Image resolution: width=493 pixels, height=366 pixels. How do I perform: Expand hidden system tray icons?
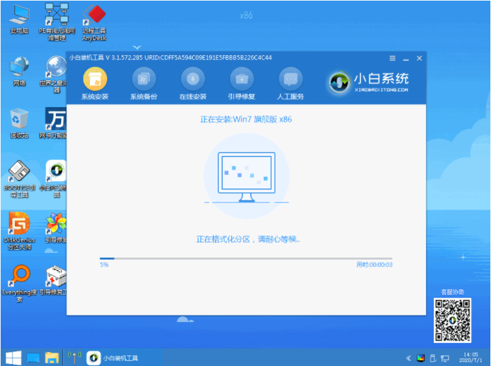click(408, 358)
